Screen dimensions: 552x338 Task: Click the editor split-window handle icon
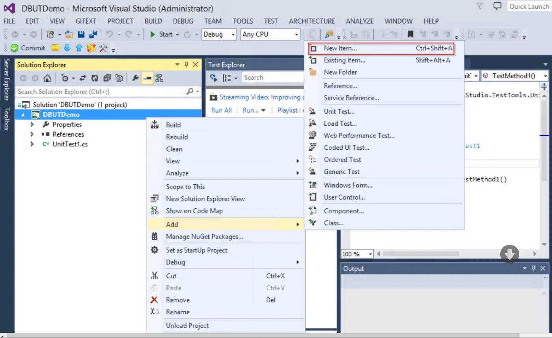[545, 87]
